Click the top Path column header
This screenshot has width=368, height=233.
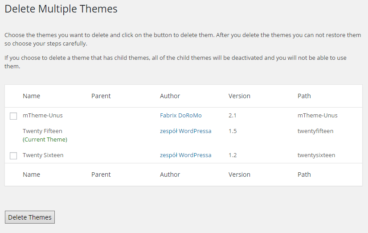pyautogui.click(x=304, y=96)
